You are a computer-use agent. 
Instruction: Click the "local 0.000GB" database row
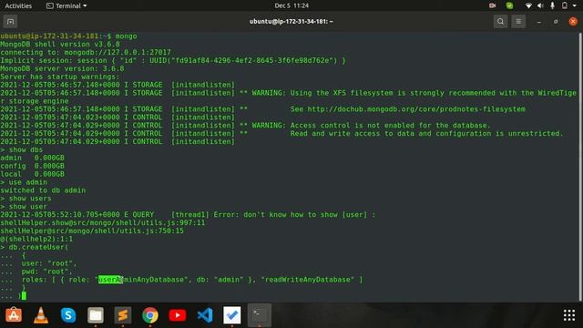coord(33,174)
